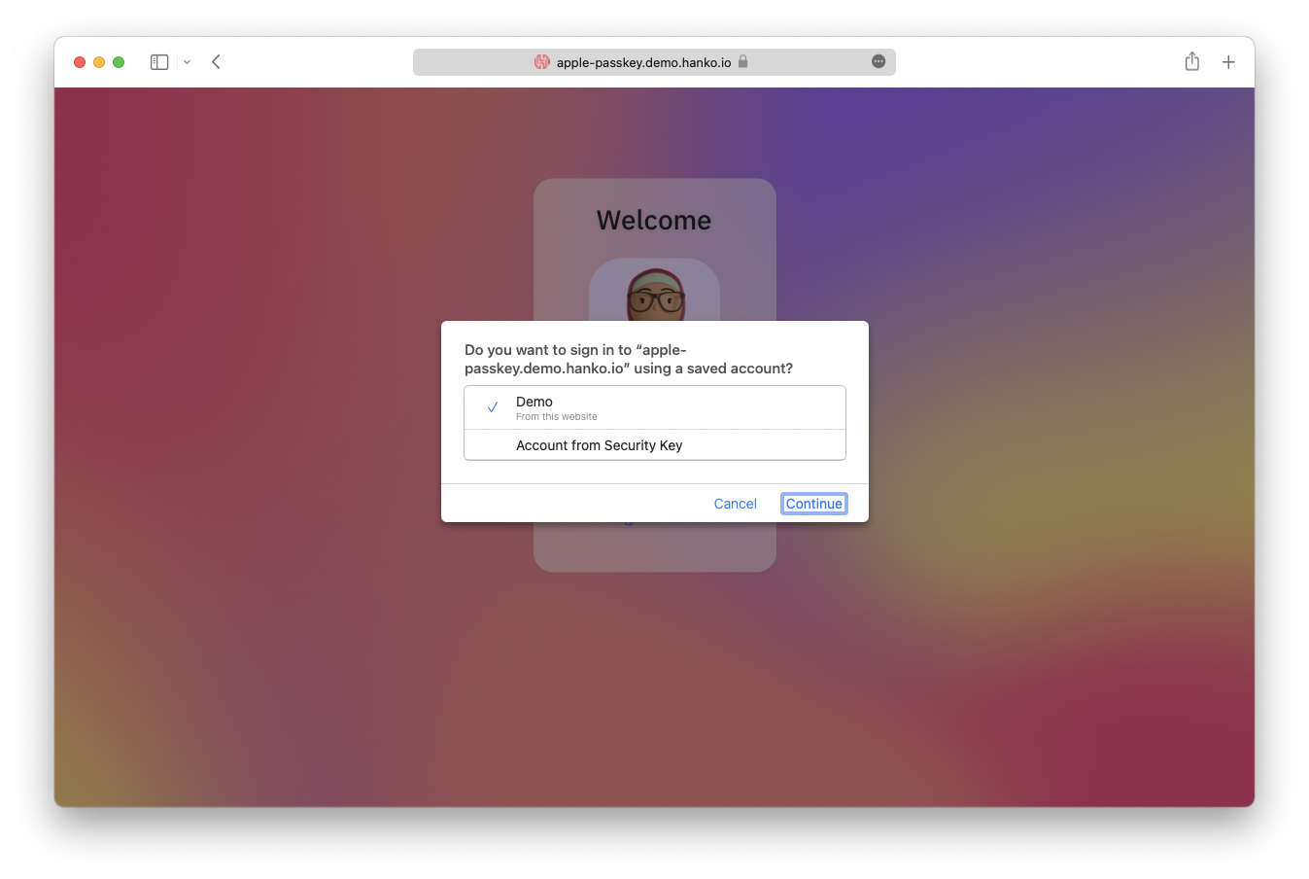
Task: Click the sign-in prompt question text
Action: coord(629,359)
